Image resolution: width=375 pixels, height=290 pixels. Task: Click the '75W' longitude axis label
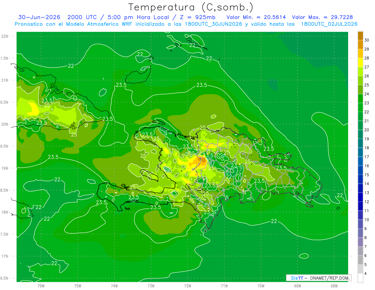point(78,286)
